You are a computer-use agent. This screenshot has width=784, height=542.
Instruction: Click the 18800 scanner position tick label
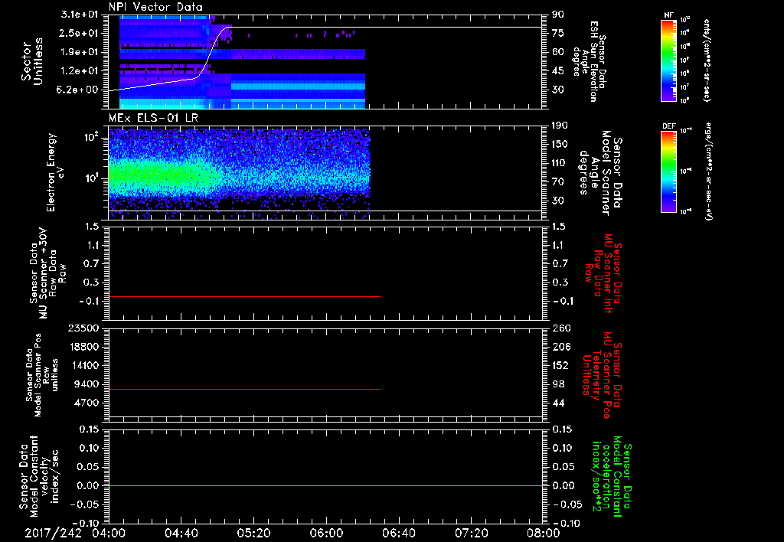click(x=83, y=347)
